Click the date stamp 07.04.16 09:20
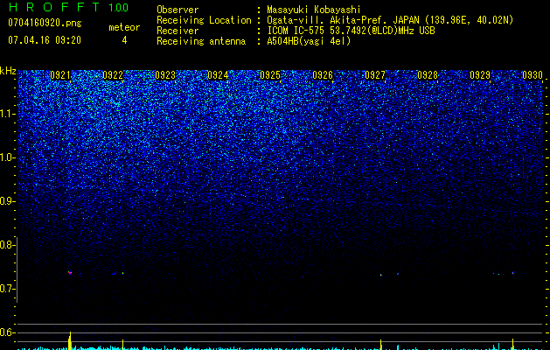Viewport: 550px width, 350px height. pos(45,40)
